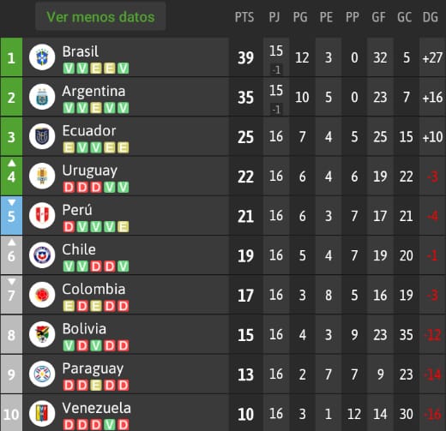Click Uruguay's position up arrow indicator

point(11,163)
